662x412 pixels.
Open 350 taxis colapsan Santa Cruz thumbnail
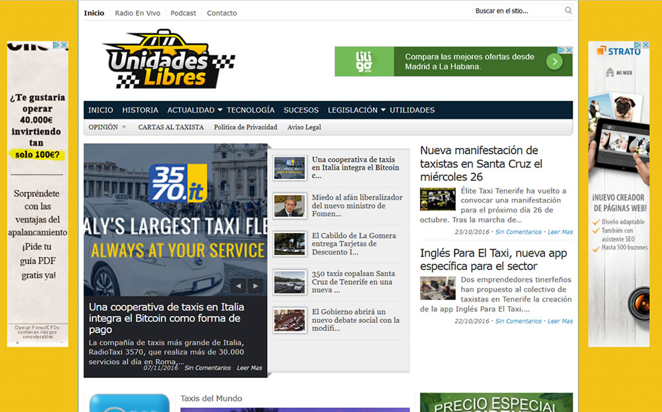[x=290, y=282]
